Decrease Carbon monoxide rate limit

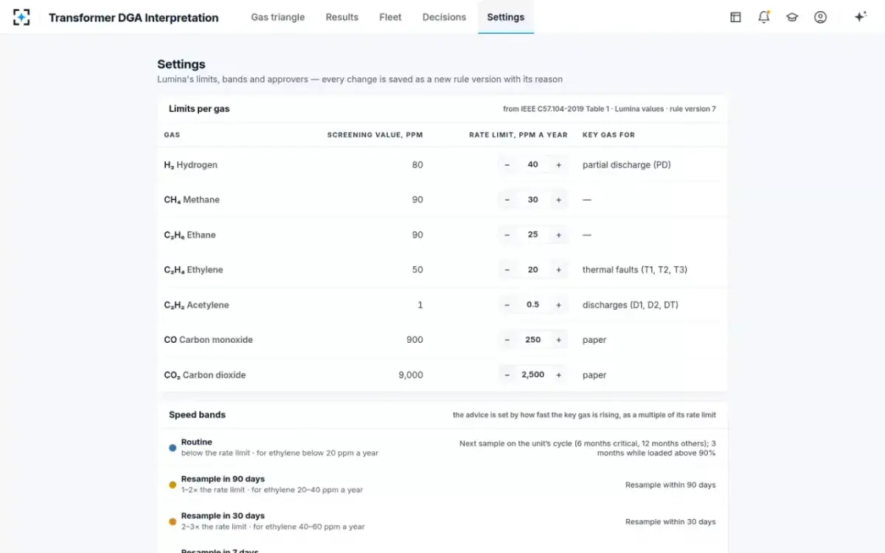pos(507,340)
